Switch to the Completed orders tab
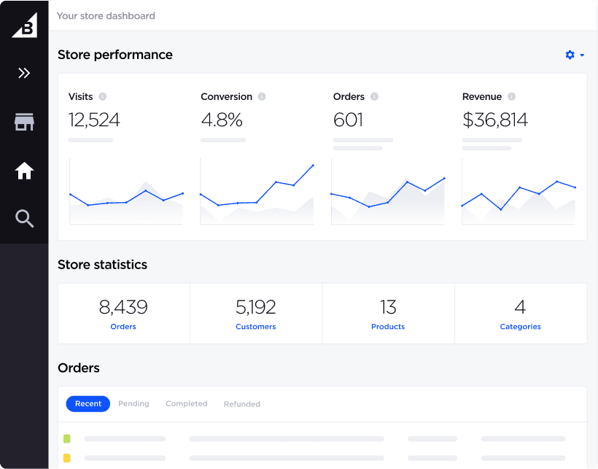Screen dimensions: 598x469 click(x=186, y=403)
